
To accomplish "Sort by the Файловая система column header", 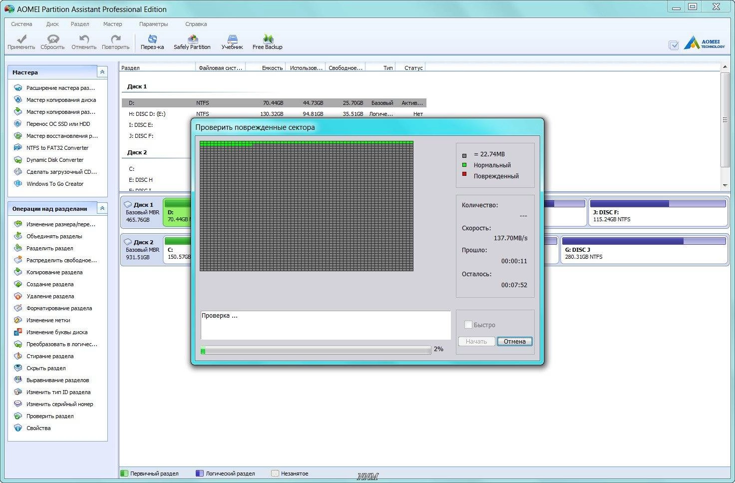I will (x=220, y=68).
